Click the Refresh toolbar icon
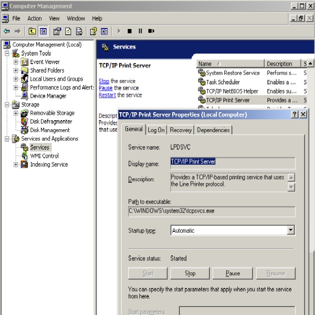315x315 pixels. [x=68, y=31]
